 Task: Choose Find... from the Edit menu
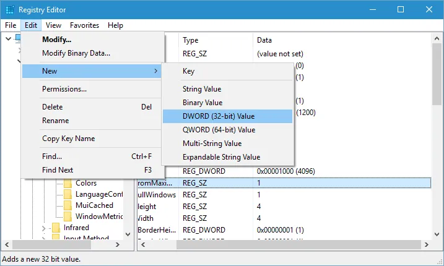click(x=93, y=157)
